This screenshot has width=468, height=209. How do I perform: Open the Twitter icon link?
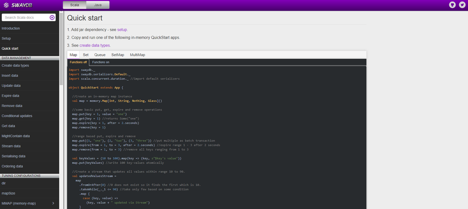coord(462,5)
